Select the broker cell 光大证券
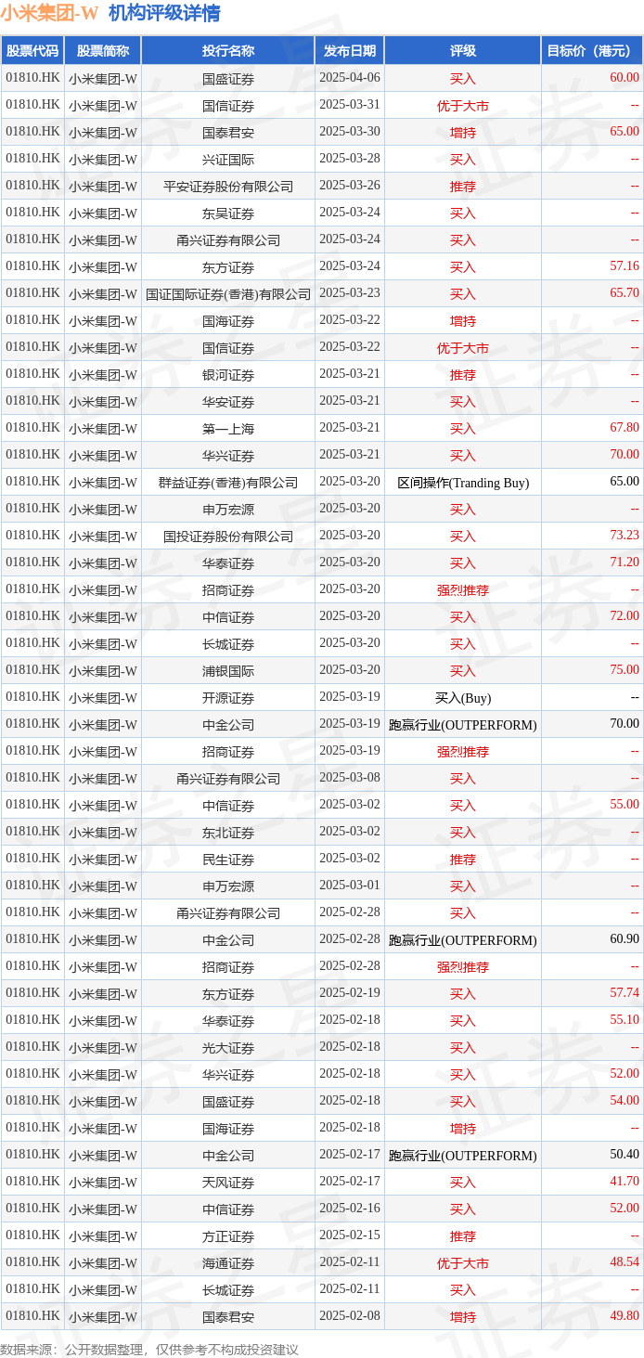This screenshot has width=644, height=1358. (228, 1047)
